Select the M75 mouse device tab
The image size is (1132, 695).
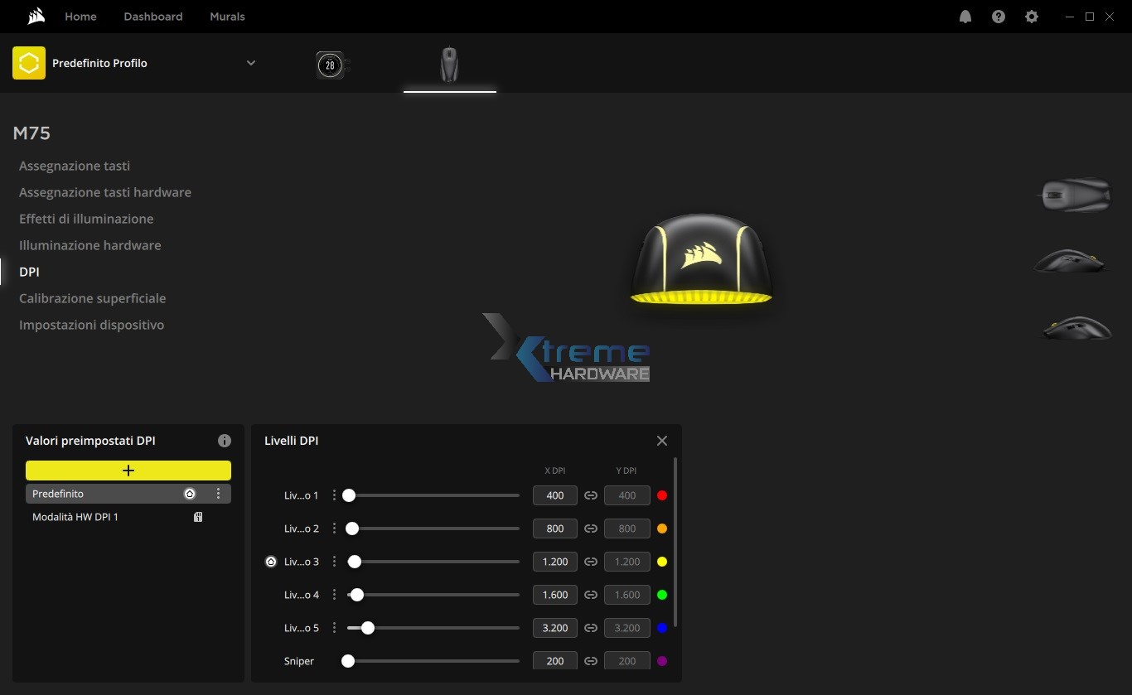tap(449, 65)
